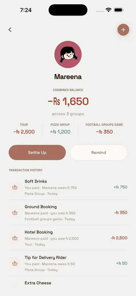Image resolution: width=136 pixels, height=296 pixels.
Task: Click the Soft Drinks basket icon
Action: pyautogui.click(x=15, y=187)
